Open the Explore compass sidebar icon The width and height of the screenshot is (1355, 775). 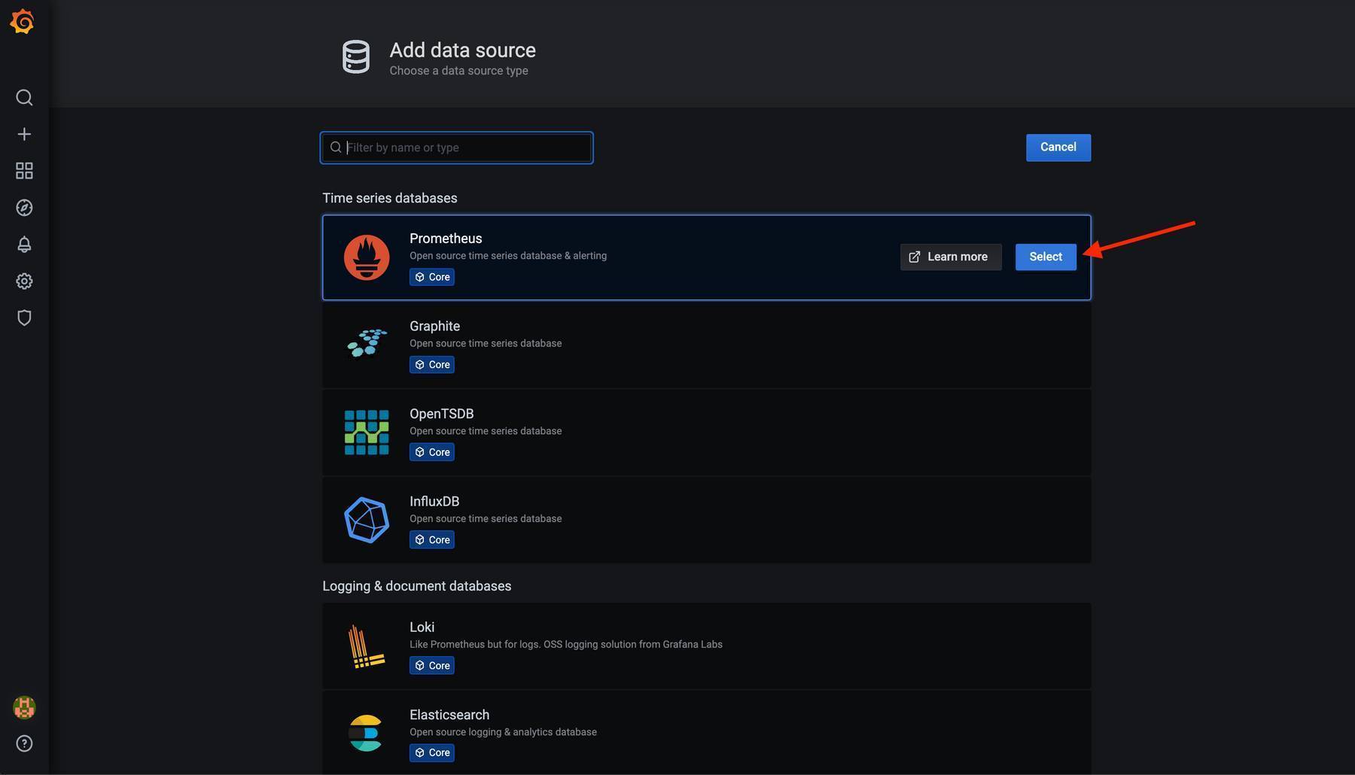click(x=24, y=208)
